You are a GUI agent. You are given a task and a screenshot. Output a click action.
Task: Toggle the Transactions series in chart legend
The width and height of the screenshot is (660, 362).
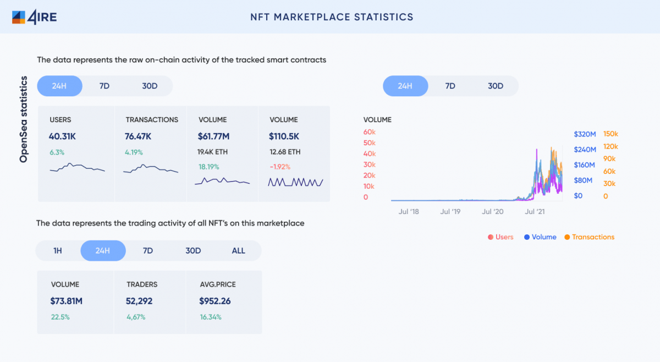pyautogui.click(x=589, y=237)
